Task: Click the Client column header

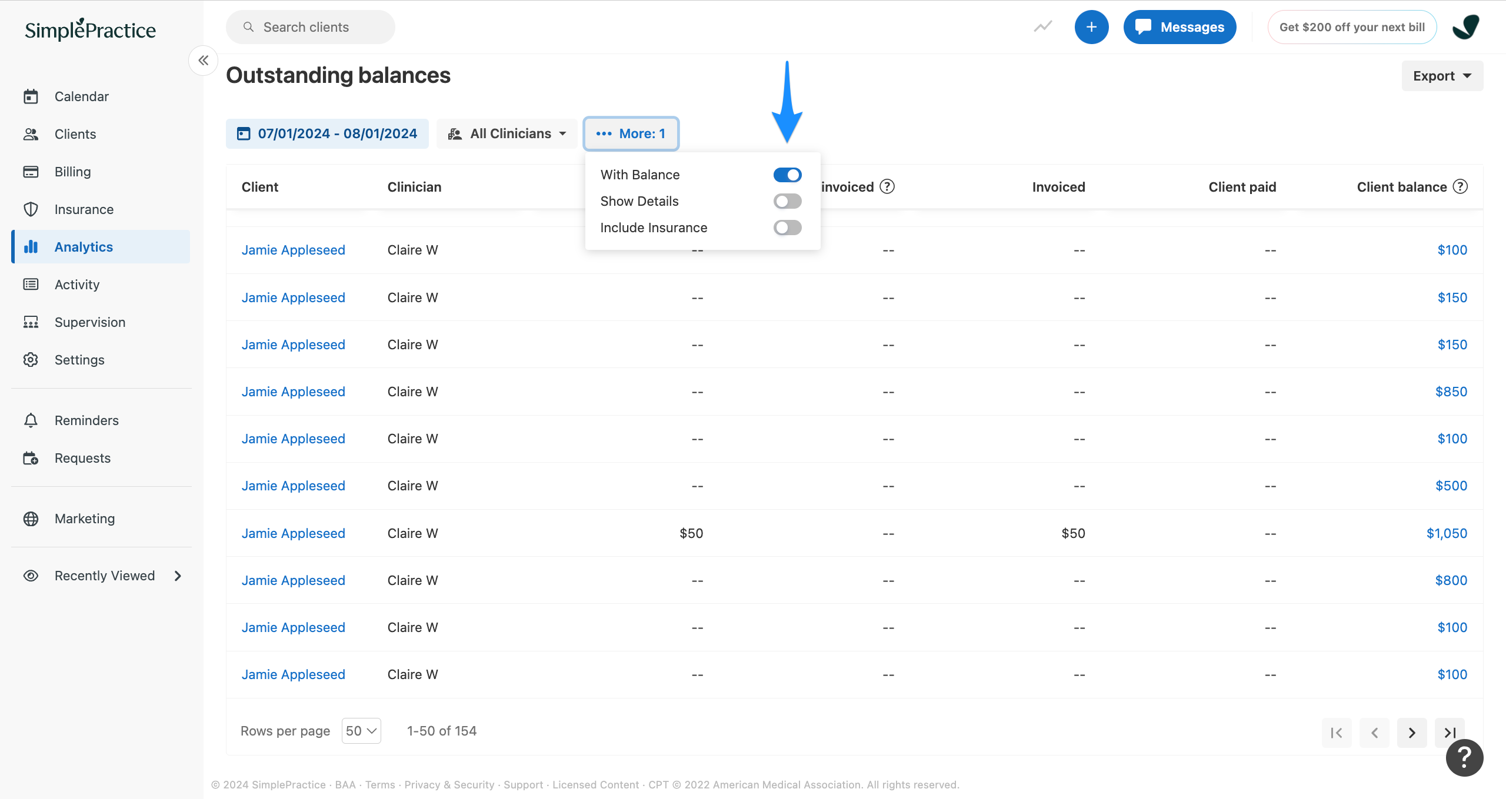Action: [x=260, y=187]
